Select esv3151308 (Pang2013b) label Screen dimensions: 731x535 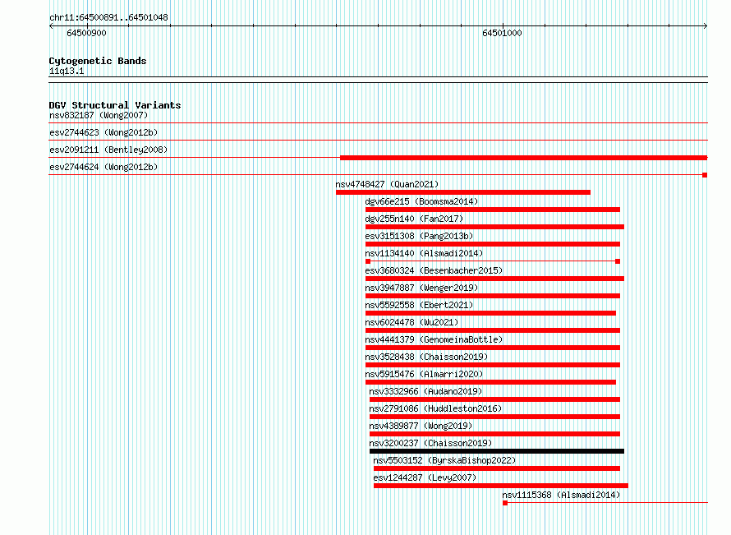click(419, 236)
